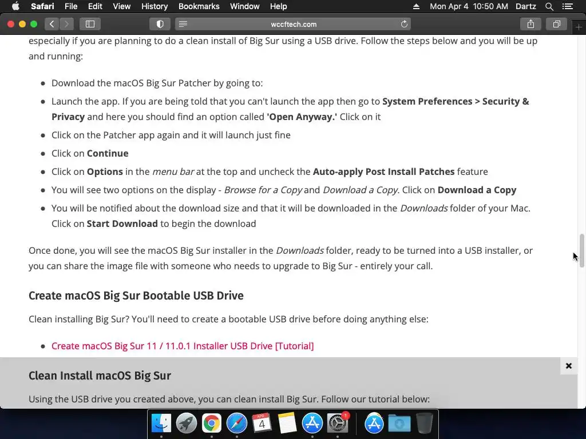Open Create macOS Big Sur Installer USB Drive tutorial link

pyautogui.click(x=183, y=346)
